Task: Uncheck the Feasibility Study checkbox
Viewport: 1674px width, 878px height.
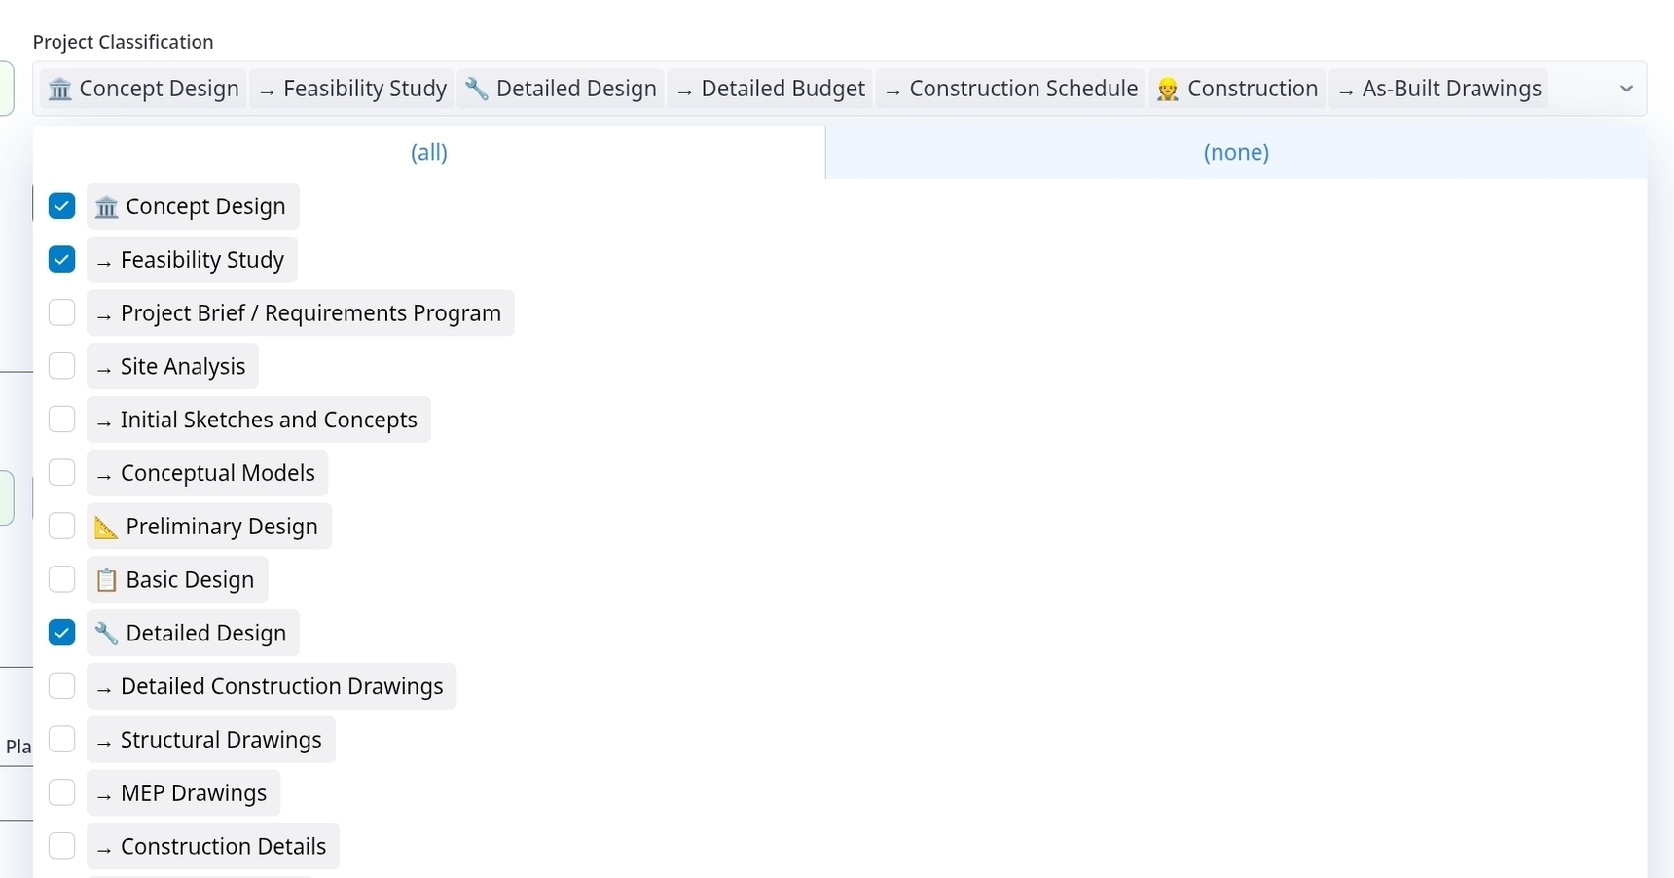Action: point(61,260)
